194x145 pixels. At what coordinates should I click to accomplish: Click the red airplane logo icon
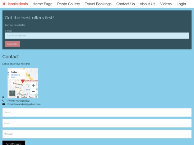(4, 4)
